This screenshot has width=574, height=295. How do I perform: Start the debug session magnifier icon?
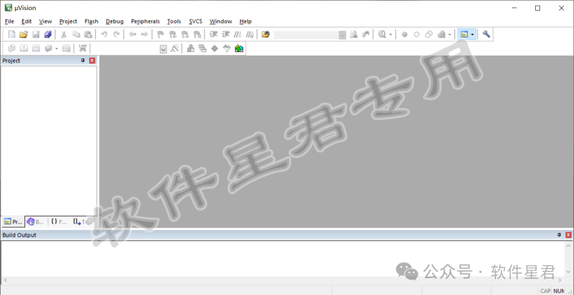pyautogui.click(x=382, y=34)
